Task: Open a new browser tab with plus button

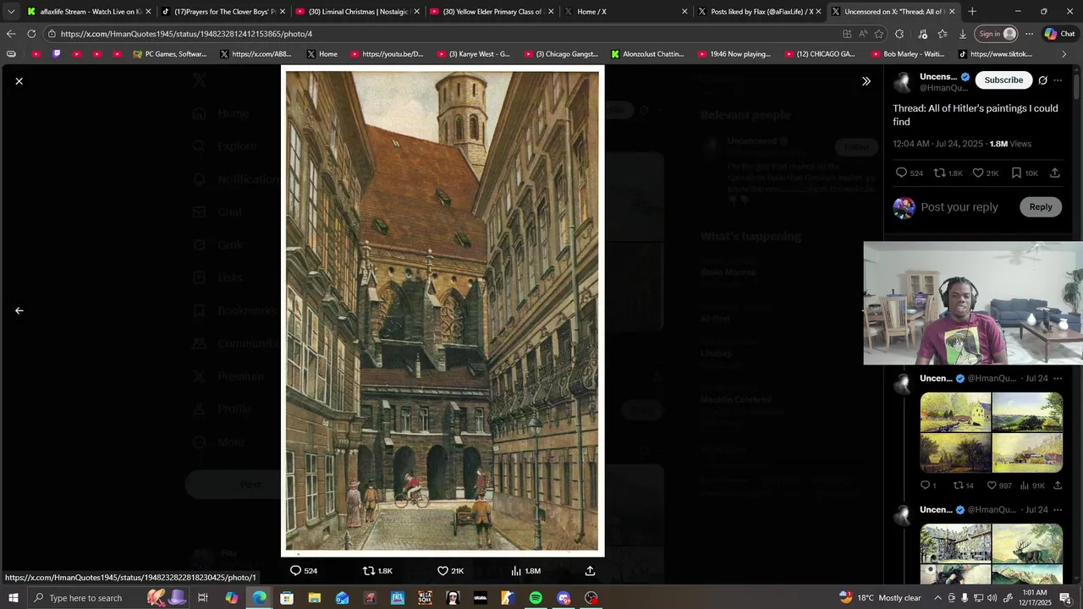Action: coord(972,12)
